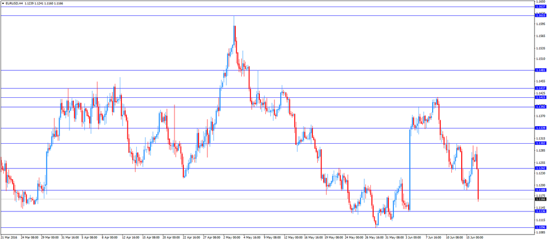Click the 1.1200 price scale value

coord(541,185)
